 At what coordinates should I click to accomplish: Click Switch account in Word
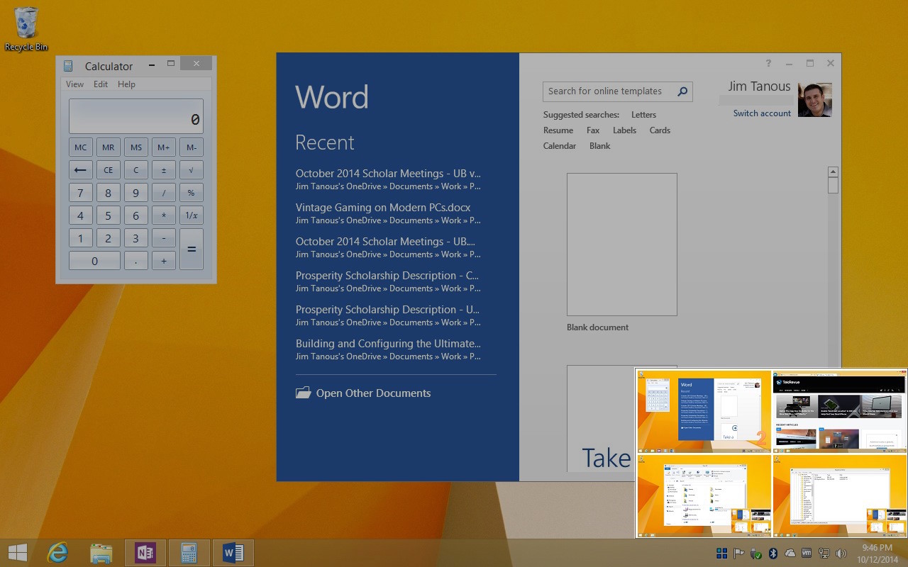tap(762, 113)
